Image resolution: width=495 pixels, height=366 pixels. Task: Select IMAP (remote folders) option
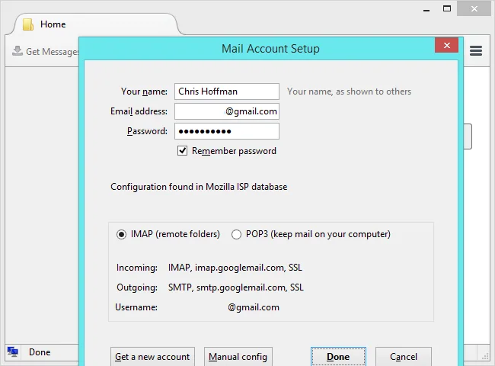pyautogui.click(x=121, y=234)
